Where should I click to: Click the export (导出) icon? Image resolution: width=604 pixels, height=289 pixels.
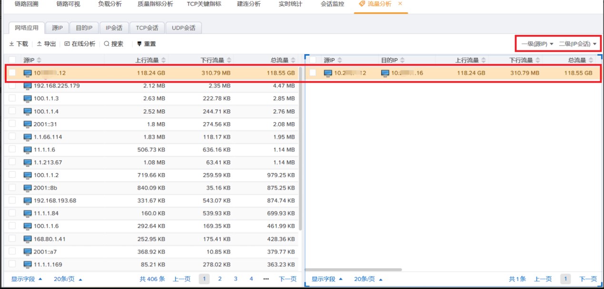point(39,44)
